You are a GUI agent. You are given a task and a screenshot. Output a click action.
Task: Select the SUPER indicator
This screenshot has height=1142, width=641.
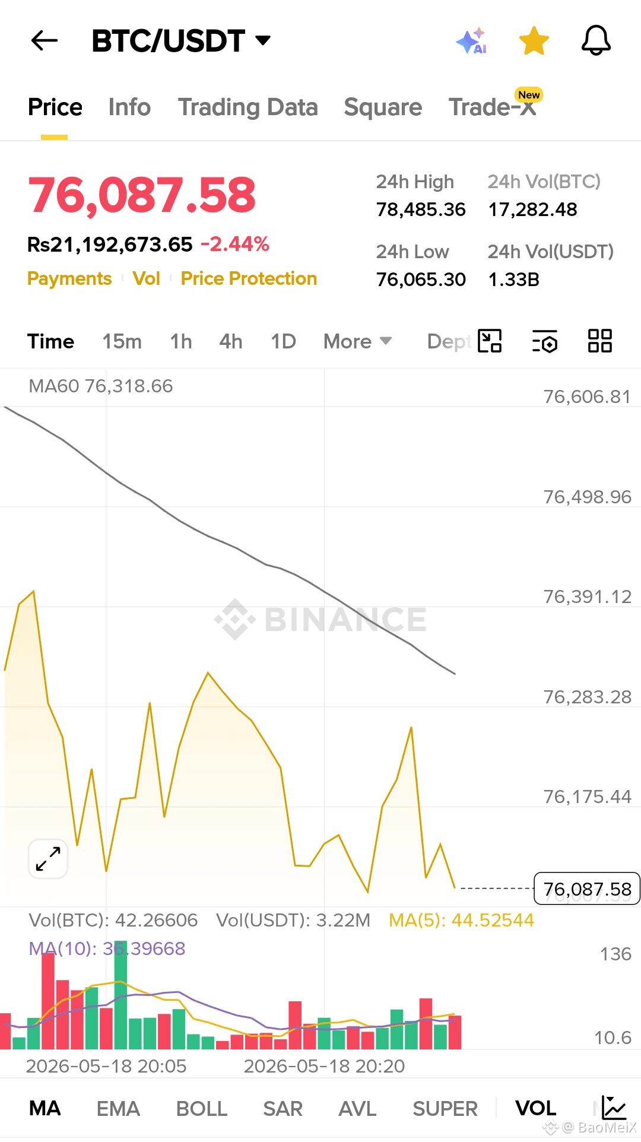click(x=445, y=1108)
